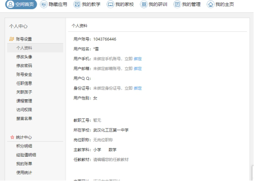Open 积分明细 under 统计中心
This screenshot has width=254, height=181.
pyautogui.click(x=24, y=146)
